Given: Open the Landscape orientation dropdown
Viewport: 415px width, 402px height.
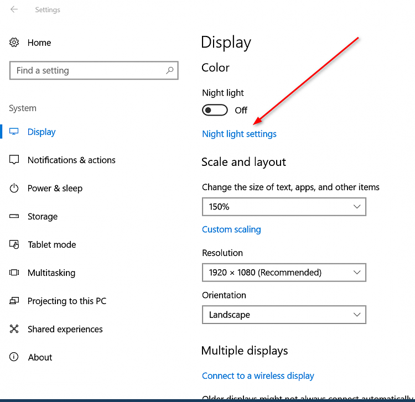Looking at the screenshot, I should coord(284,315).
